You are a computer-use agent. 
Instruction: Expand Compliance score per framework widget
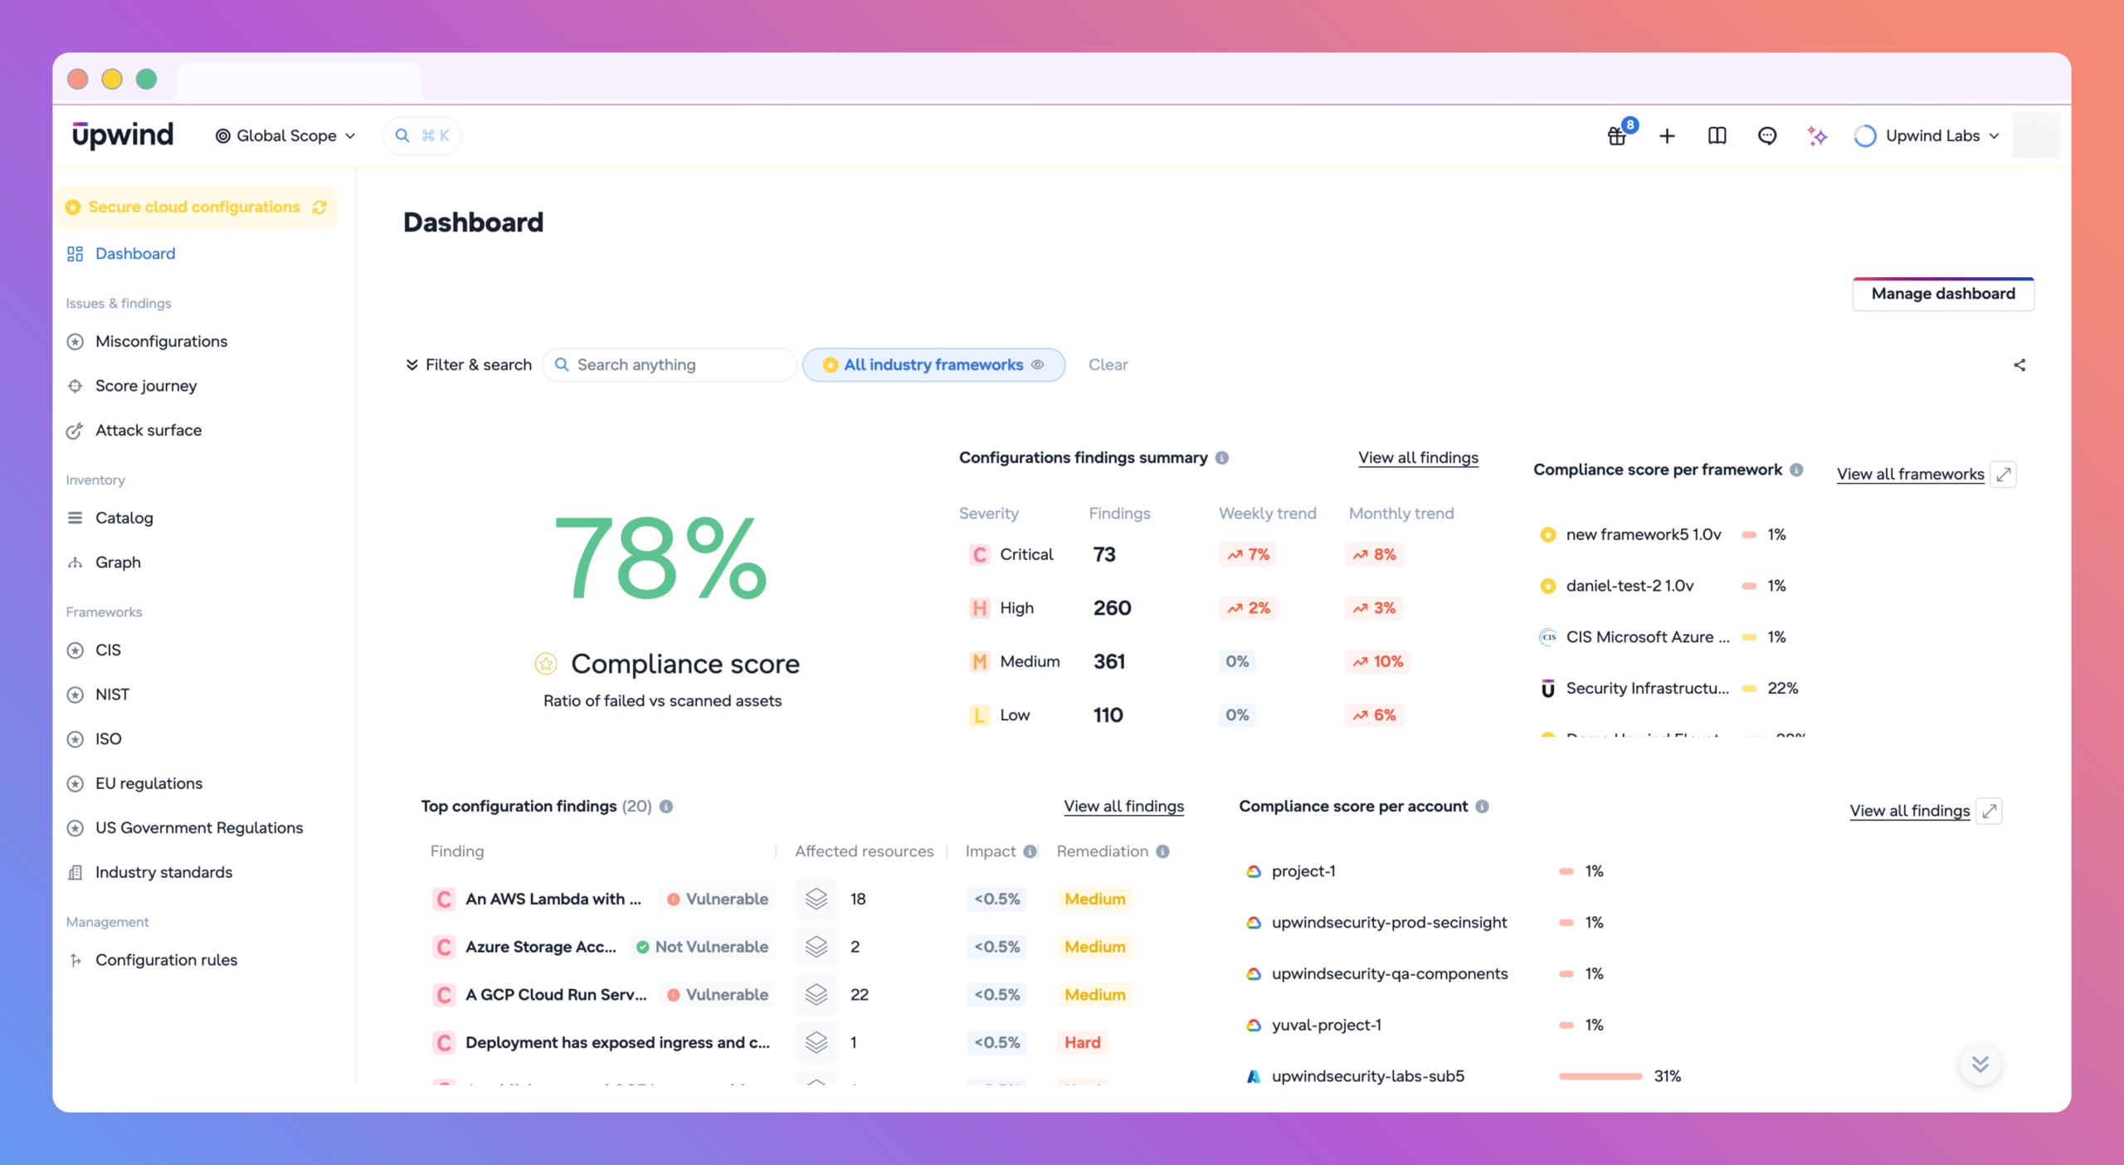(x=2004, y=474)
